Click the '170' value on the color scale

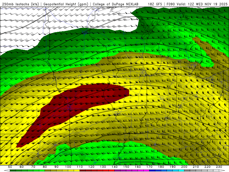149,167
